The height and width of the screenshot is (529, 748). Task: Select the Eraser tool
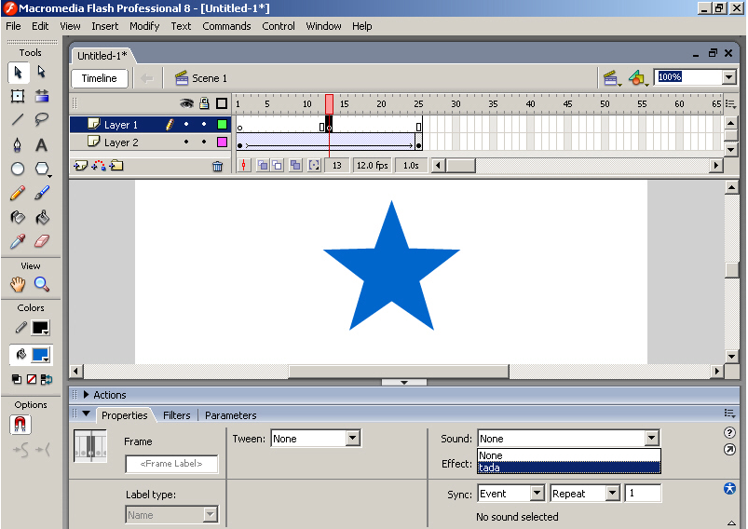click(x=42, y=241)
